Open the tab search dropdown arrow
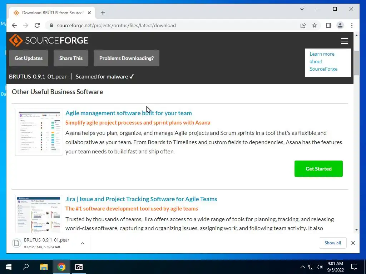This screenshot has width=366, height=274. pyautogui.click(x=302, y=9)
